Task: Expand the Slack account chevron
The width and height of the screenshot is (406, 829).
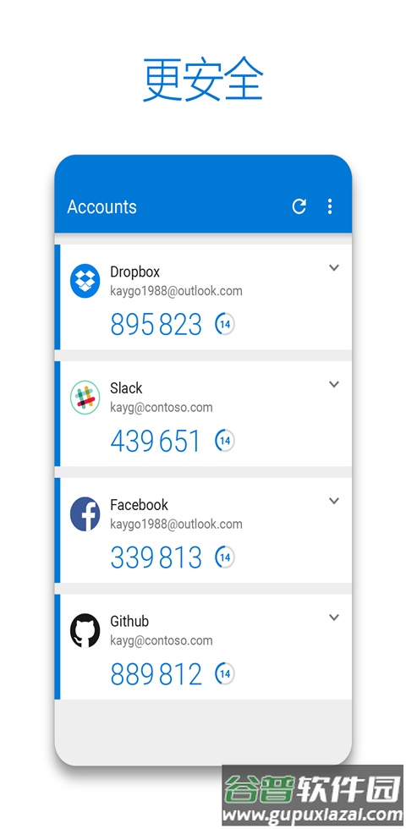Action: pos(333,384)
